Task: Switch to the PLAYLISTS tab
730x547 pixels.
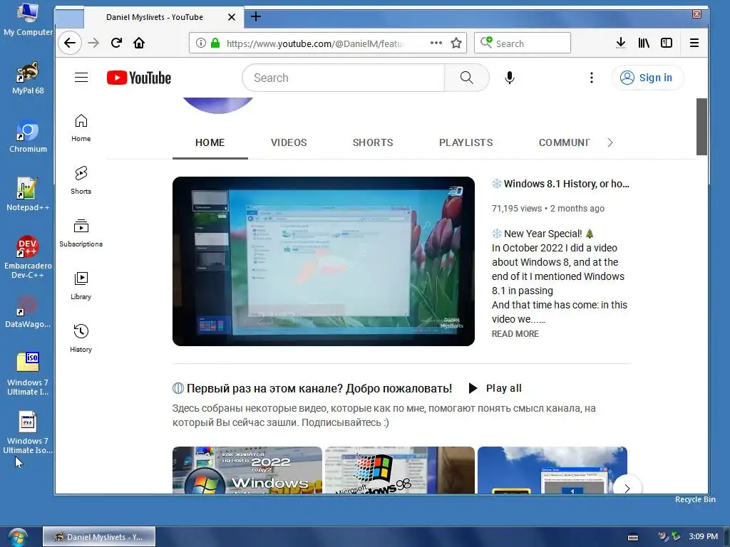Action: click(466, 142)
